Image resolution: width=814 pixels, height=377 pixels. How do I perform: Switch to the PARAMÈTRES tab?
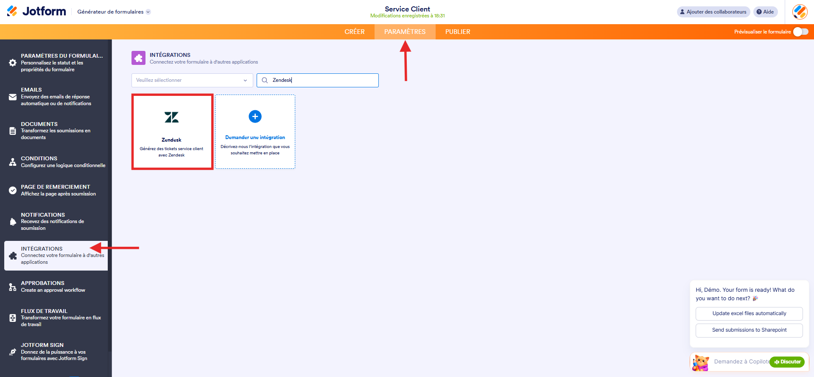(405, 32)
